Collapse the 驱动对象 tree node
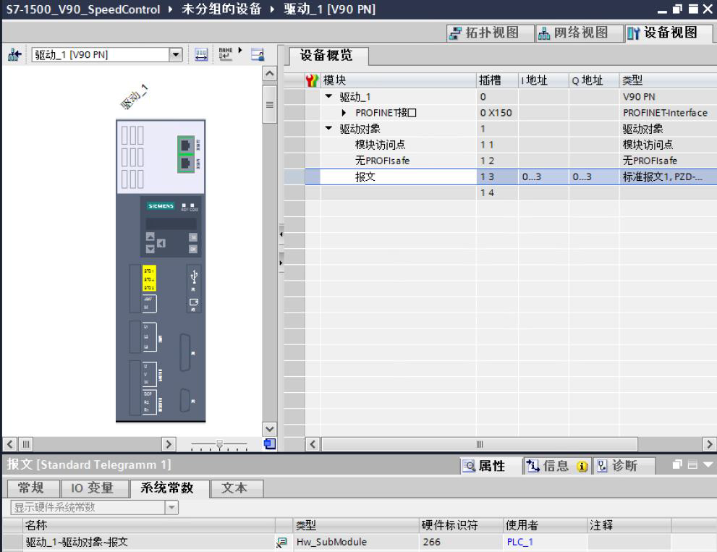Screen dimensions: 717x552 pos(328,129)
